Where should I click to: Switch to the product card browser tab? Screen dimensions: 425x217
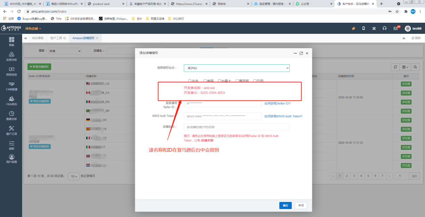coord(101,4)
